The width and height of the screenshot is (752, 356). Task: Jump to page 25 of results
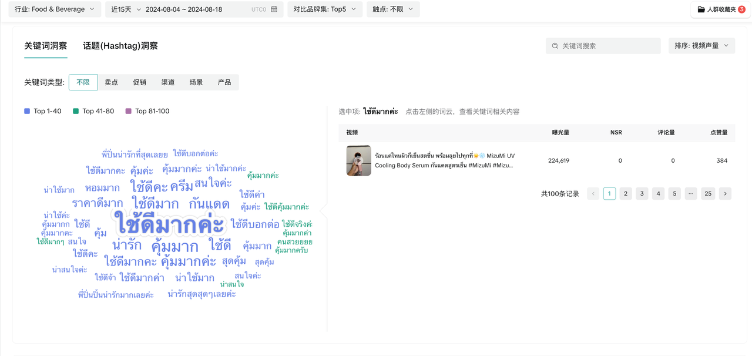(x=708, y=193)
